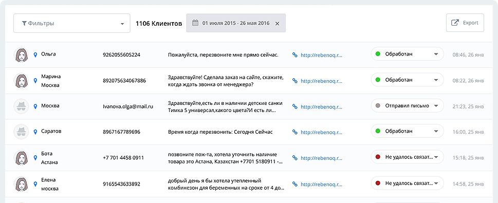Open the Фильтры dropdown
Image resolution: width=498 pixels, height=203 pixels.
pyautogui.click(x=72, y=23)
